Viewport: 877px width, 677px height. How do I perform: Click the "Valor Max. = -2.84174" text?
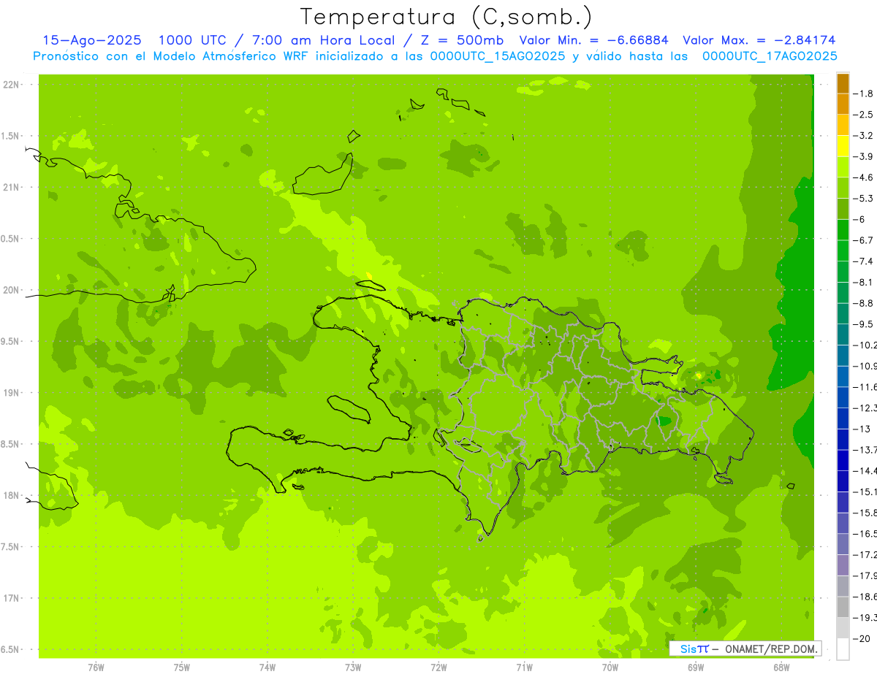pos(759,40)
